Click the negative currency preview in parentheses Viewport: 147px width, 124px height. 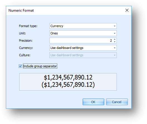coord(68,85)
